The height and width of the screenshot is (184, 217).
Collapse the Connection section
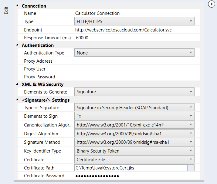pos(17,6)
